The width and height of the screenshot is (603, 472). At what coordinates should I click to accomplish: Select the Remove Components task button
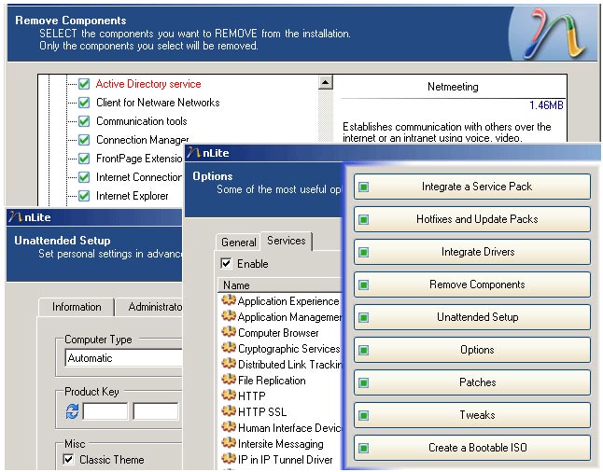tap(472, 285)
